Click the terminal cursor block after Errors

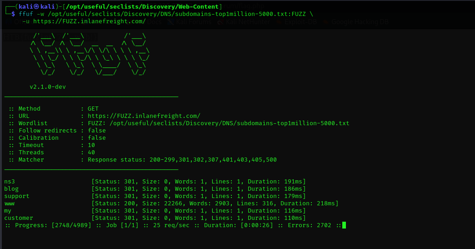point(344,225)
